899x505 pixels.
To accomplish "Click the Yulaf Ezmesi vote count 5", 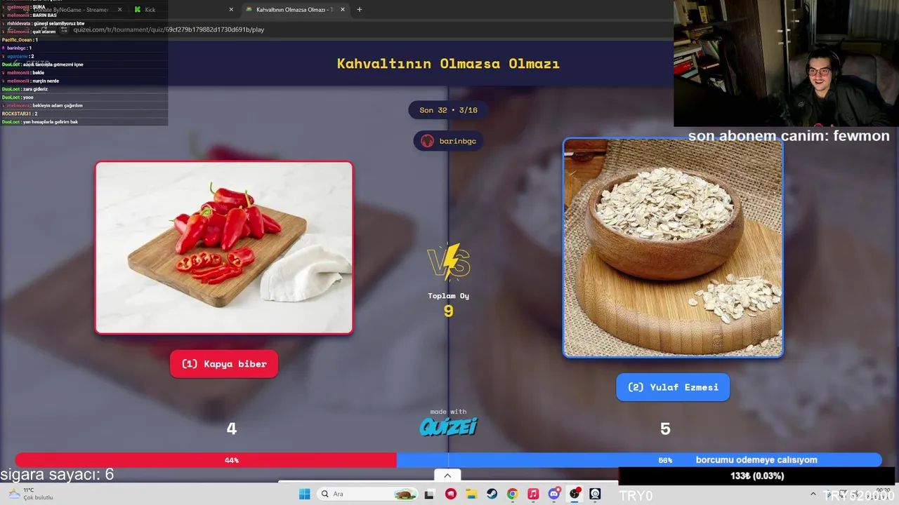I will [665, 429].
